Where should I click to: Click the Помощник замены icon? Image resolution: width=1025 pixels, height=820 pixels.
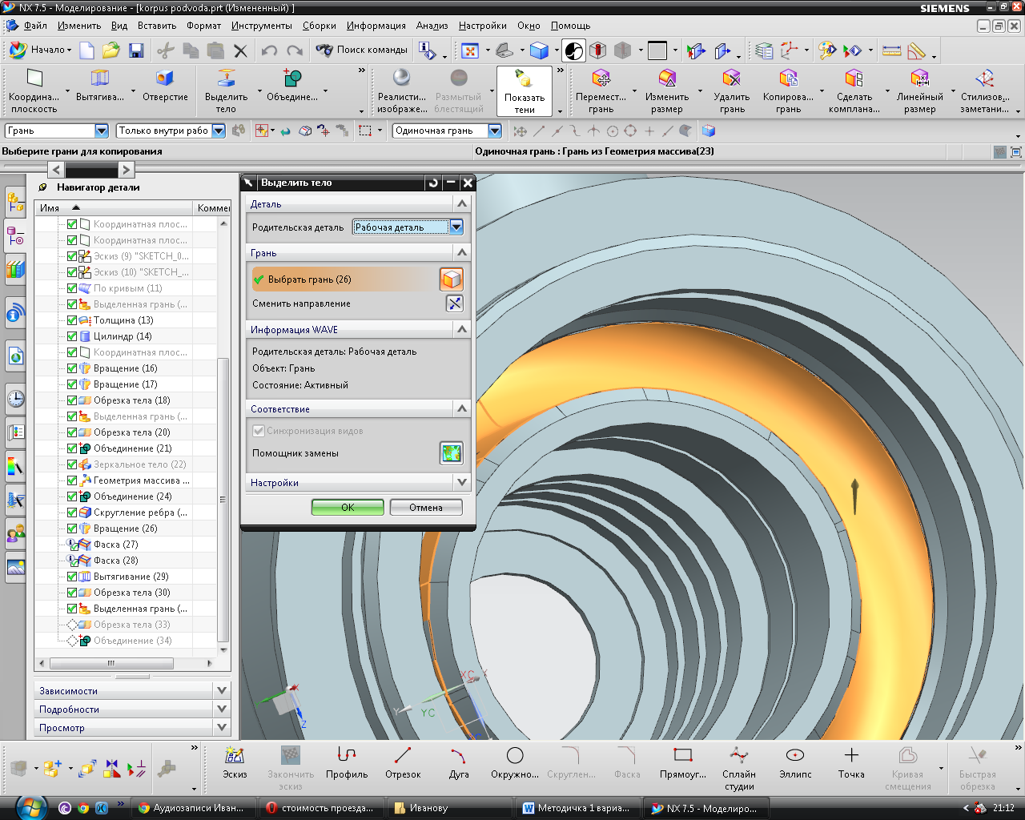[x=452, y=453]
